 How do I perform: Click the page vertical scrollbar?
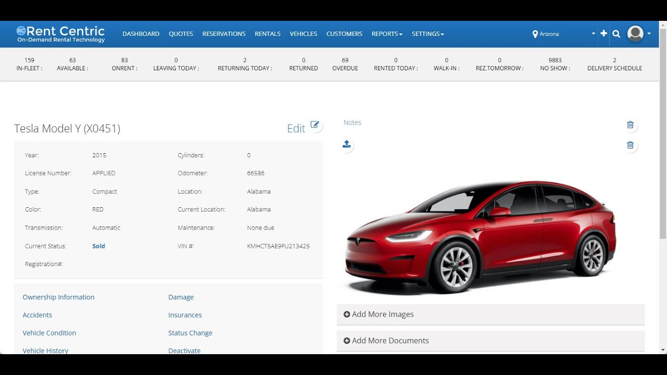pos(663,133)
